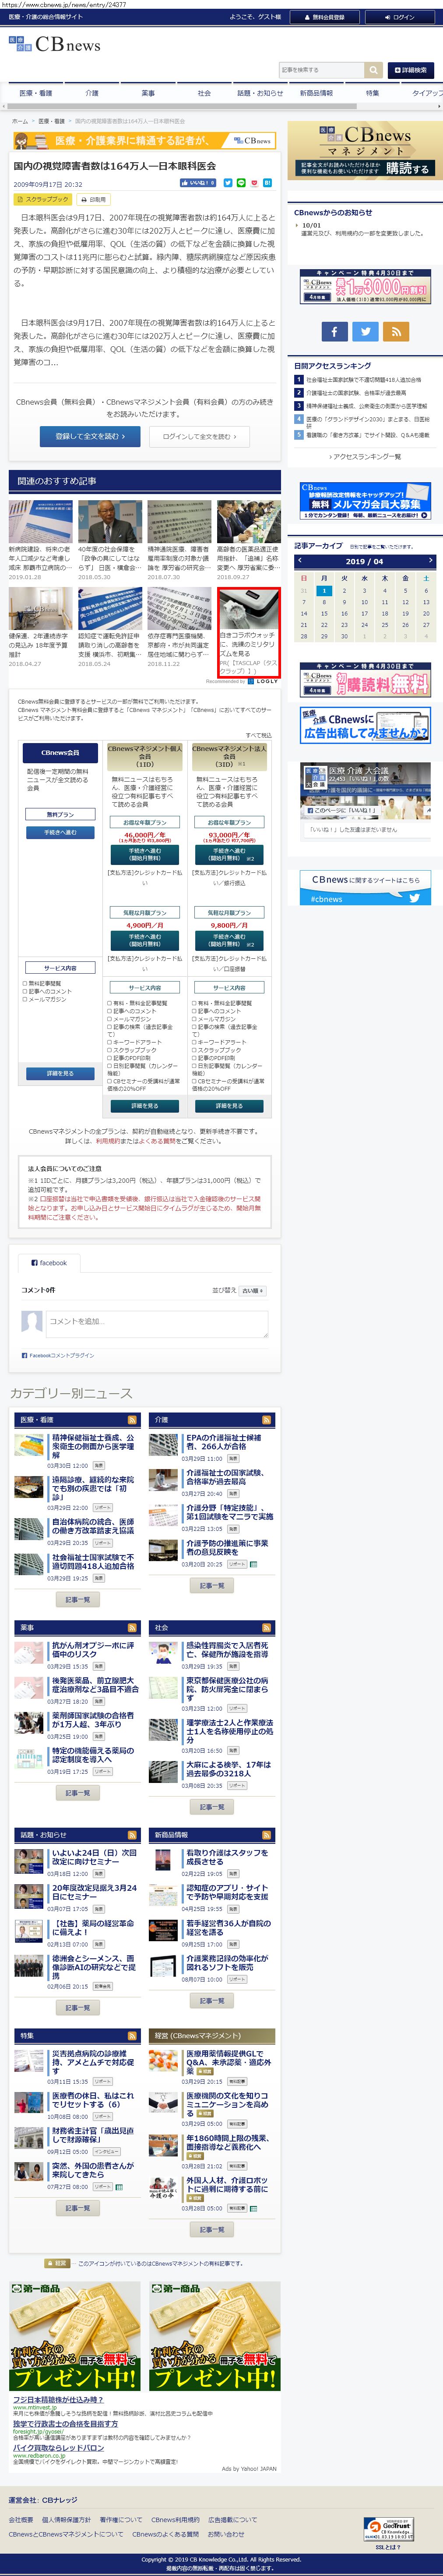Open the RSS icon for 新着品情報 category
443x2576 pixels.
tap(267, 1835)
